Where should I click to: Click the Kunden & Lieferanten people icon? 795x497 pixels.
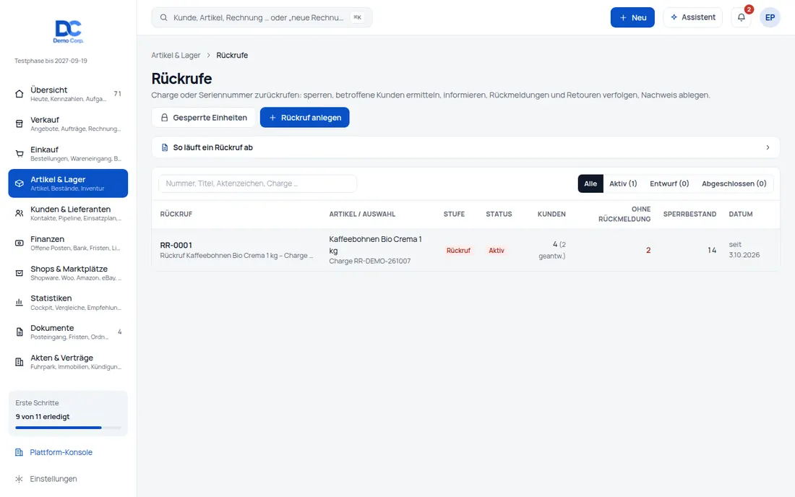click(20, 213)
